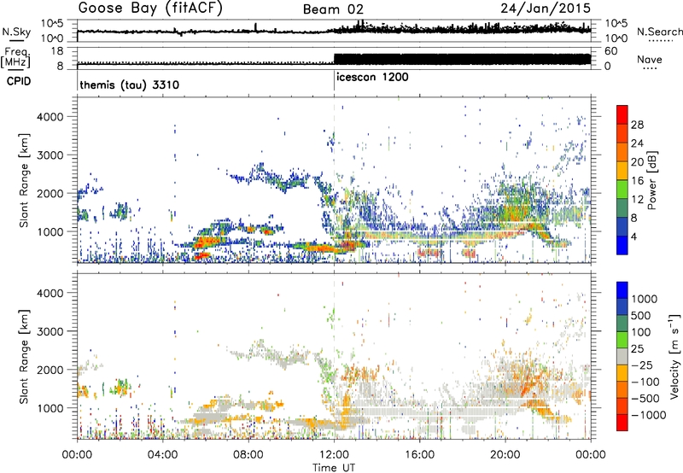
Task: Click the '4' tick on the power scale
Action: click(633, 236)
